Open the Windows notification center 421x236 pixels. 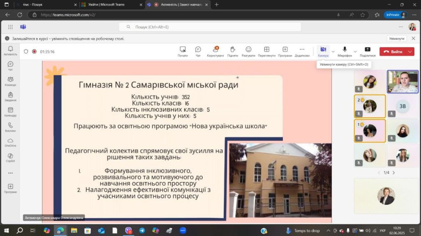pyautogui.click(x=412, y=230)
